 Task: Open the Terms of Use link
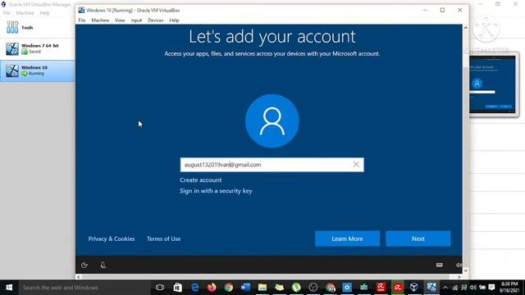tap(164, 238)
